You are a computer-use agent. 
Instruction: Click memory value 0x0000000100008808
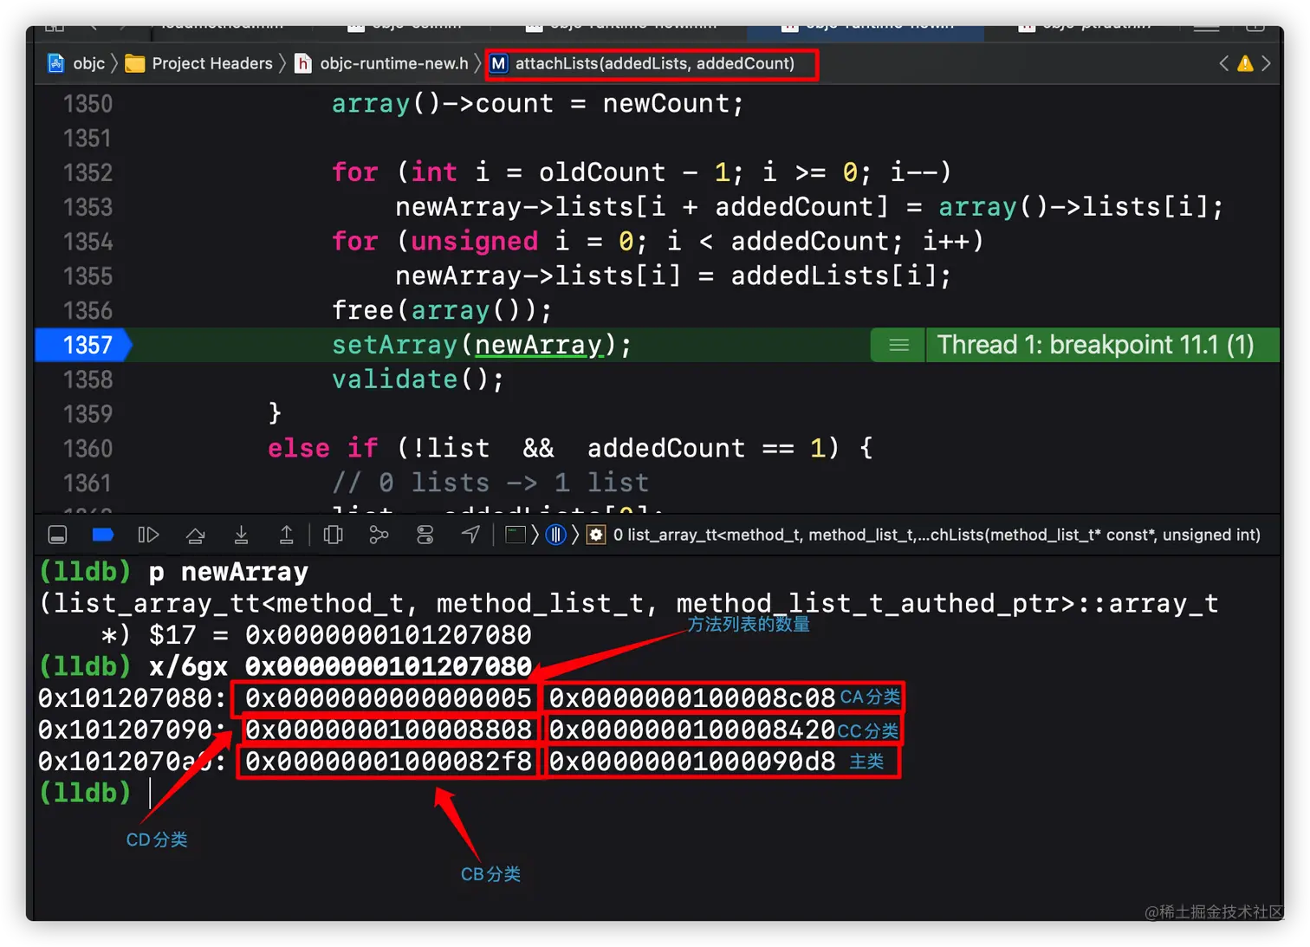point(388,730)
